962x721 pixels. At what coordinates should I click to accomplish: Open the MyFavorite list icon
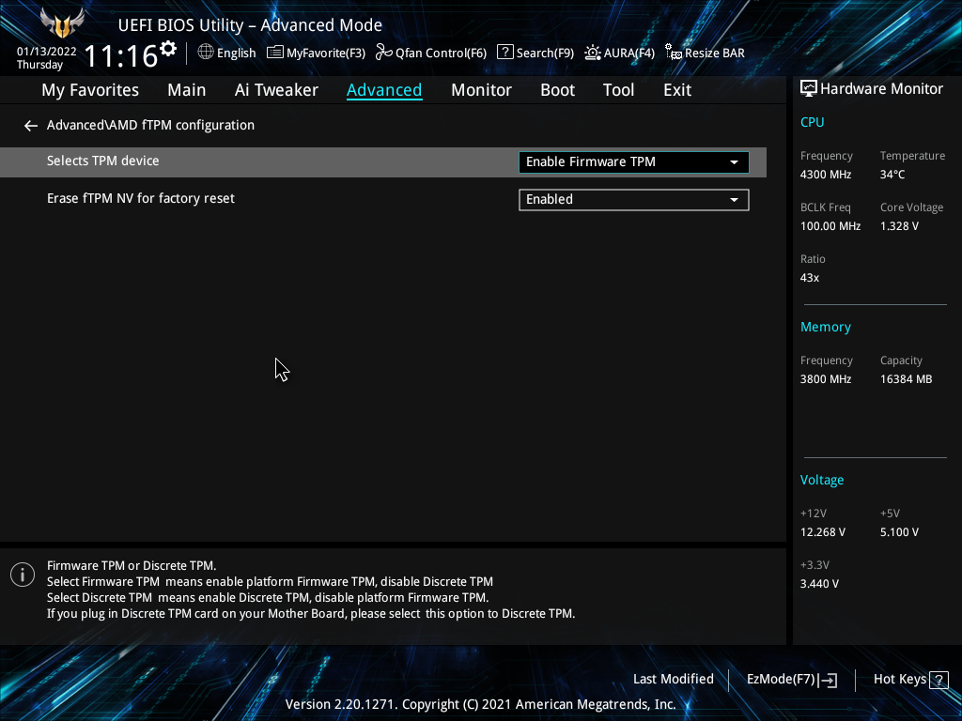coord(275,53)
